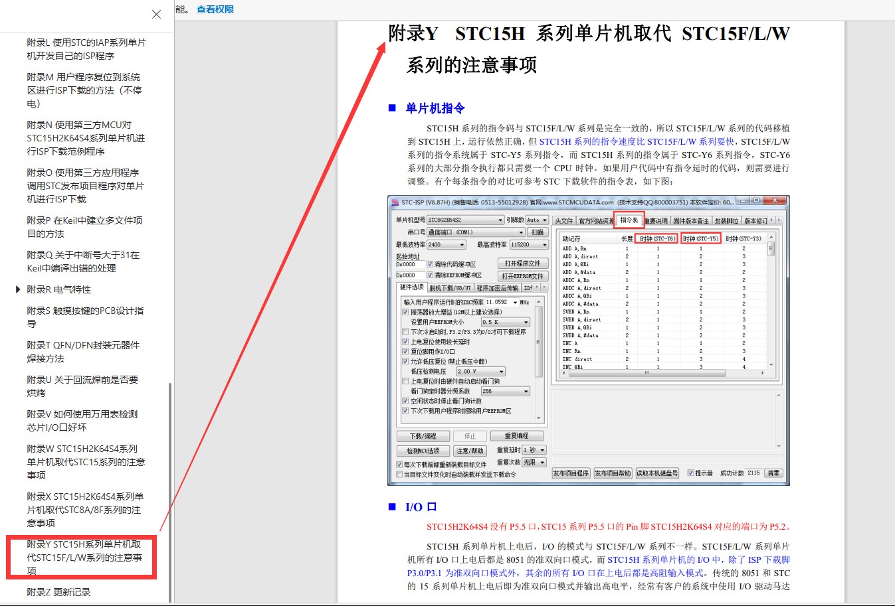
Task: Open 看门狗定时器分频系数 256 dropdown
Action: point(505,392)
